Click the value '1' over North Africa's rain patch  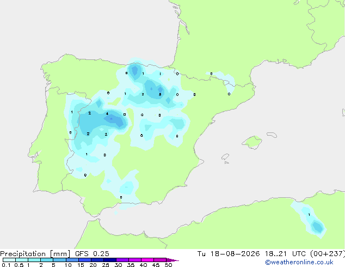pyautogui.click(x=309, y=215)
